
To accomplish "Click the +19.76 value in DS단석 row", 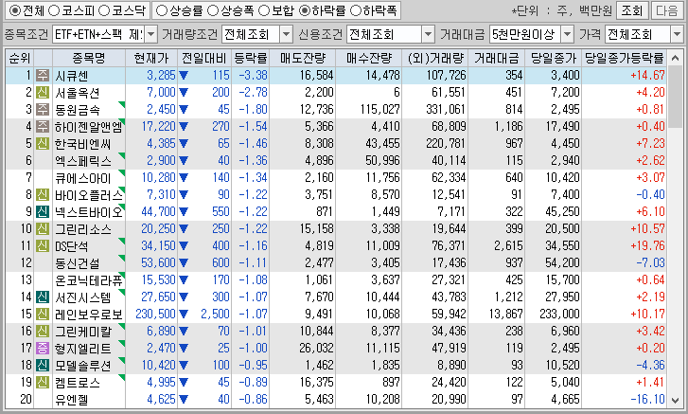I will [x=647, y=246].
